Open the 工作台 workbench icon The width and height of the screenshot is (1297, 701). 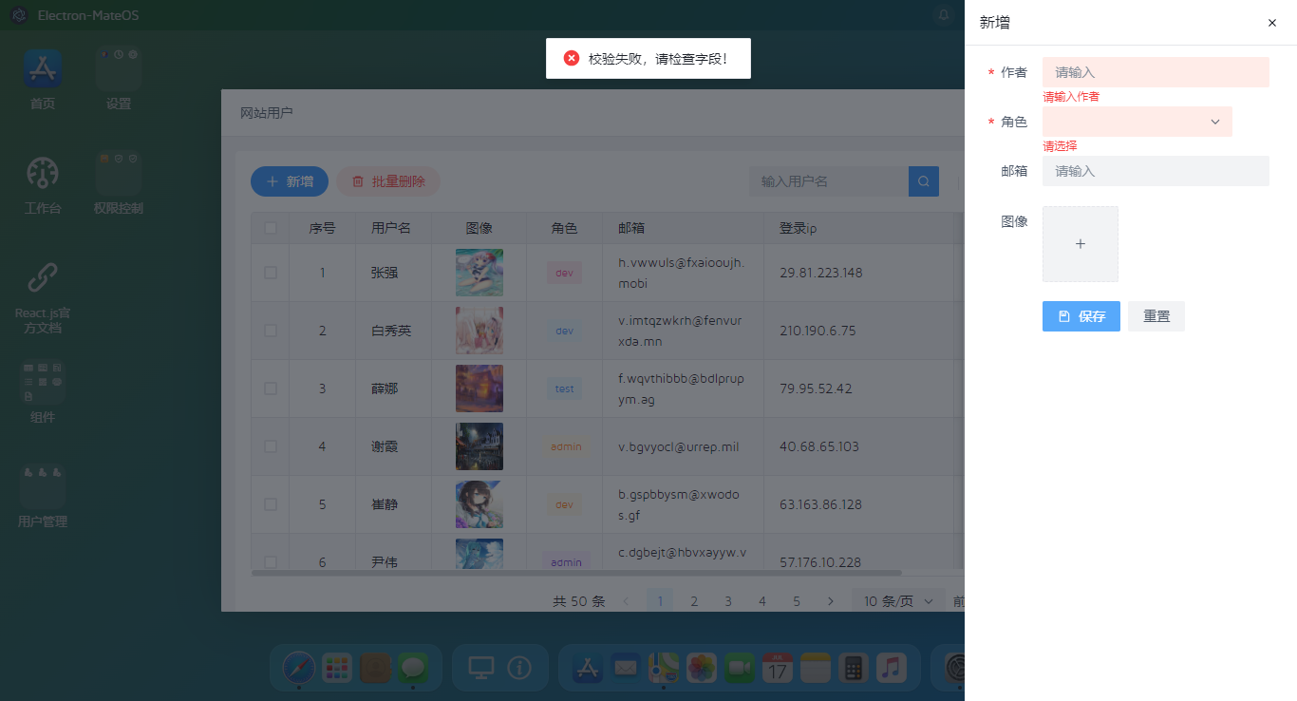42,173
